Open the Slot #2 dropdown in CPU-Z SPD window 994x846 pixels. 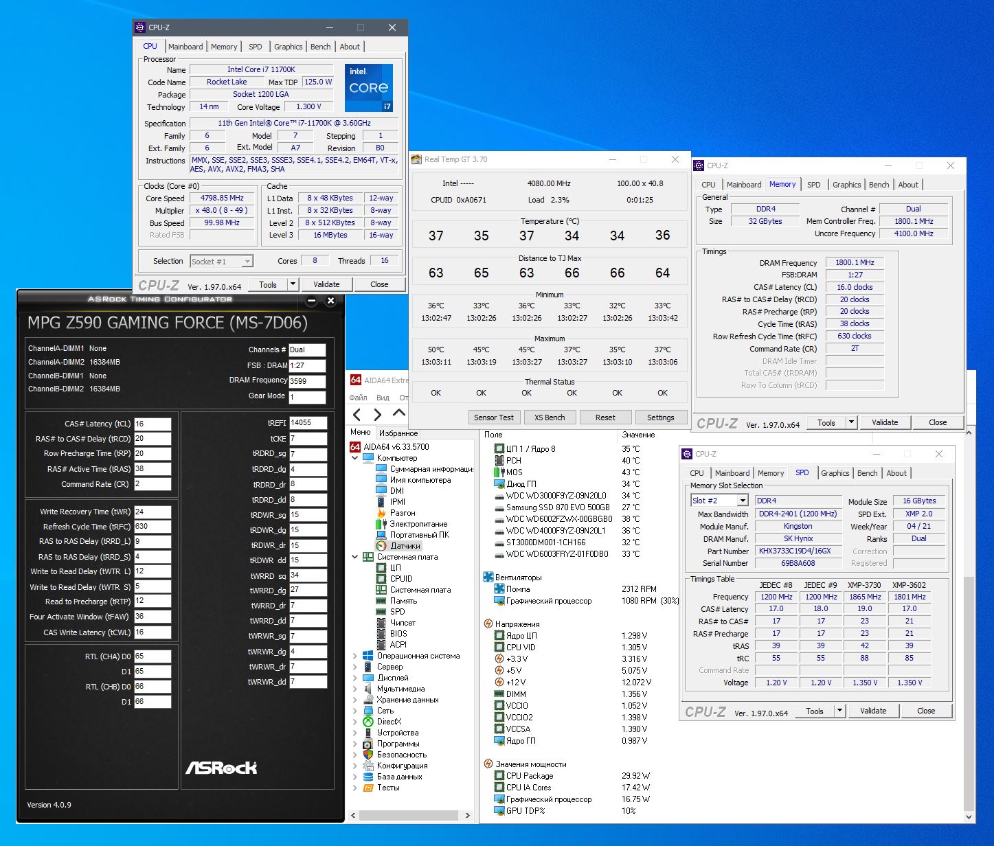pyautogui.click(x=742, y=501)
